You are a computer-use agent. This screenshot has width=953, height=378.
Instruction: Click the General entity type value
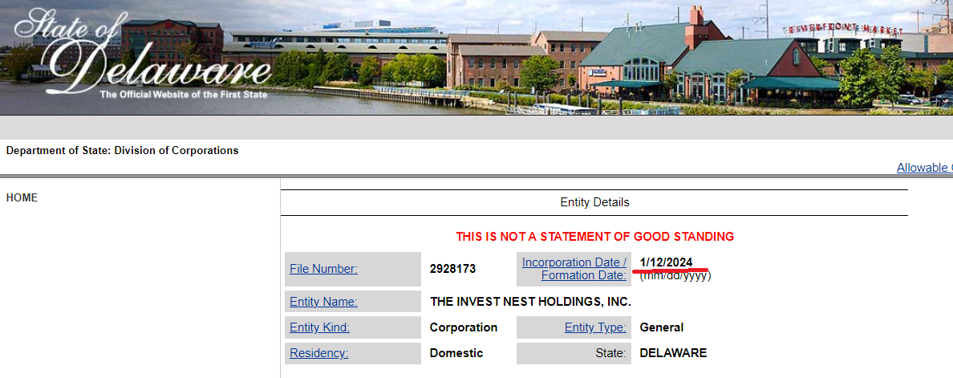pyautogui.click(x=661, y=327)
